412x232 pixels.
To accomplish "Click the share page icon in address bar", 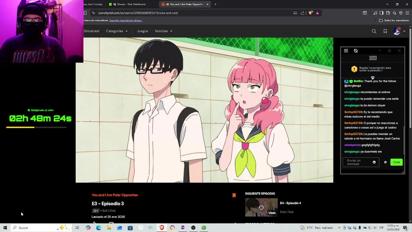I will pos(303,13).
